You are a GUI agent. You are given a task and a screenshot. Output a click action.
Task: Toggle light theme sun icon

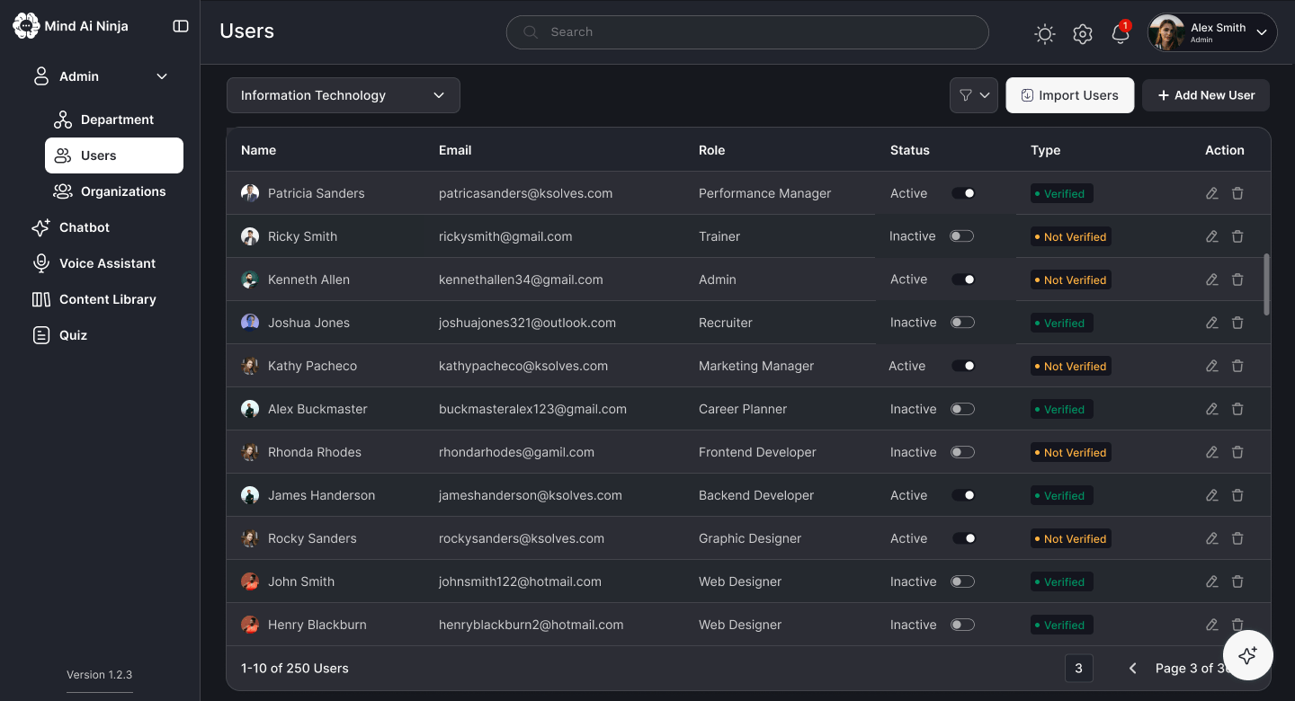[1044, 34]
